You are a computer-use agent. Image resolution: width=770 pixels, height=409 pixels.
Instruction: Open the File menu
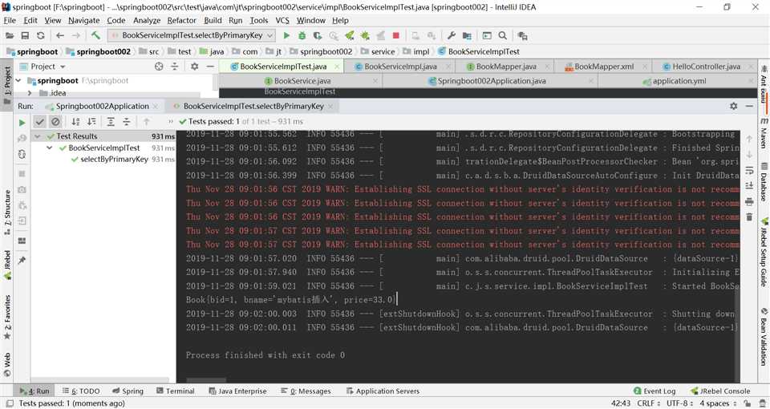(10, 20)
